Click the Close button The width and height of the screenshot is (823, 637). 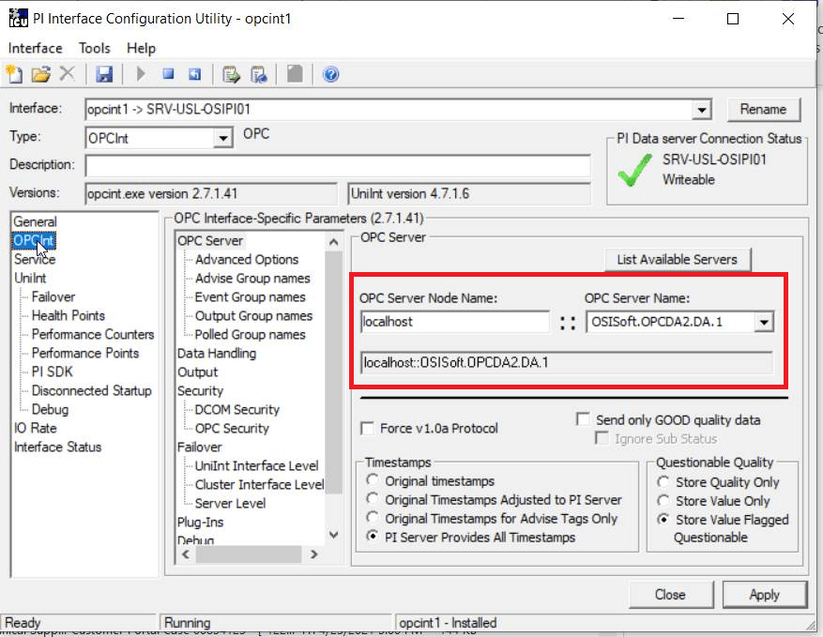670,595
